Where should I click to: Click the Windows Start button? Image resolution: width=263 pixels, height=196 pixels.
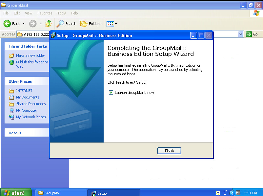16,193
